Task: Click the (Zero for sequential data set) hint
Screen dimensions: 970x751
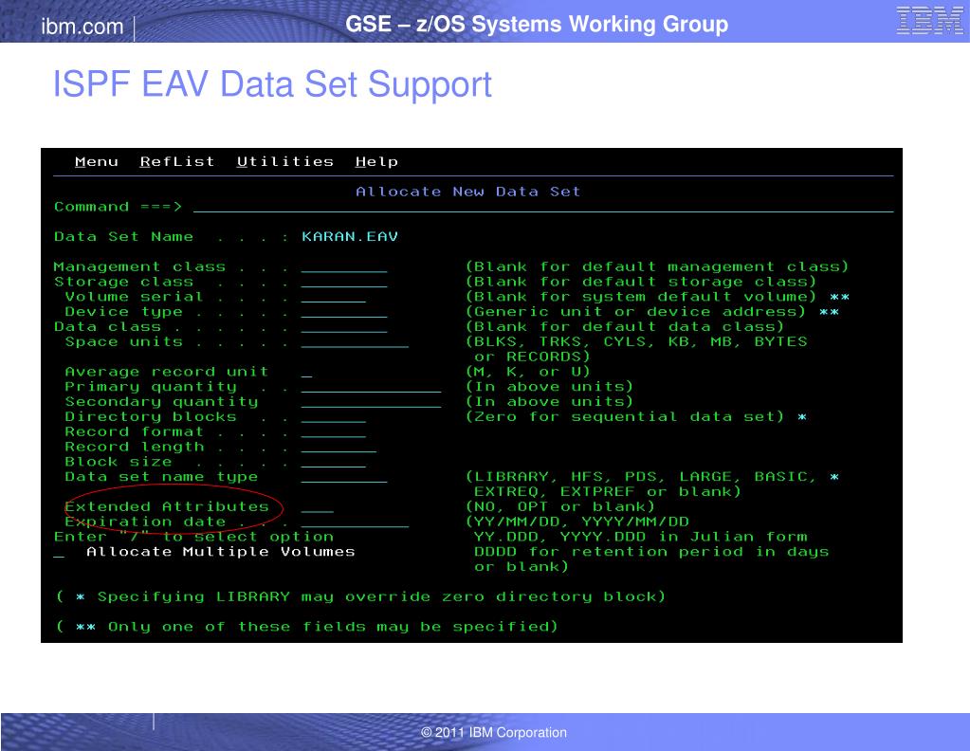Action: (625, 417)
